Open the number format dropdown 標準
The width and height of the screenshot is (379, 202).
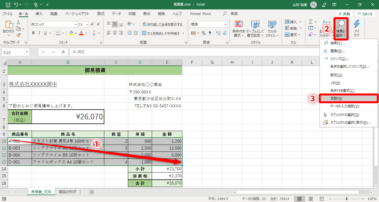click(225, 24)
